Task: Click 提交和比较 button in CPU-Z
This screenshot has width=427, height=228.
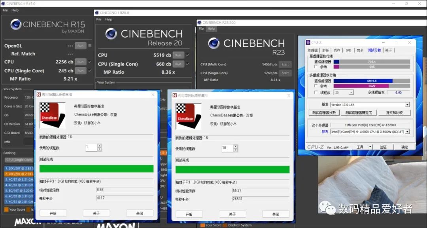Action: coord(394,113)
